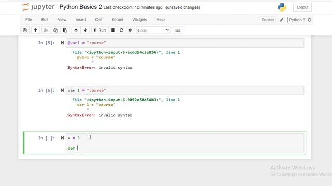Open the Widgets menu
The width and height of the screenshot is (332, 186).
(x=140, y=20)
